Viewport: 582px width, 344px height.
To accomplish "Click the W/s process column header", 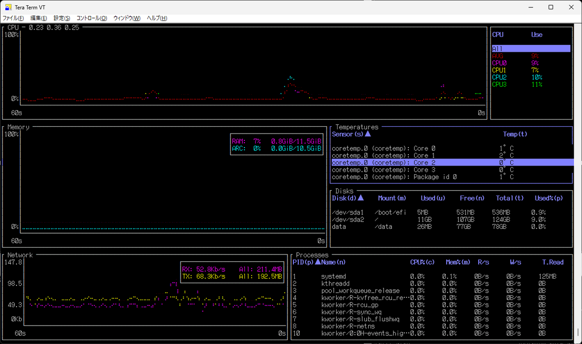I will (515, 262).
